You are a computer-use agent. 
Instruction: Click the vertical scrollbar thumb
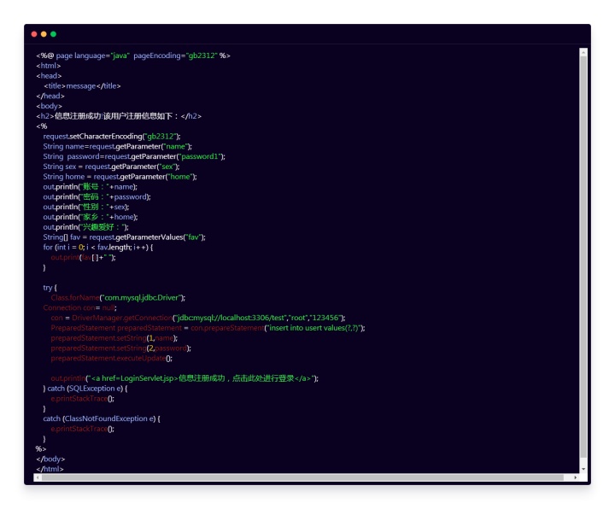click(x=583, y=257)
